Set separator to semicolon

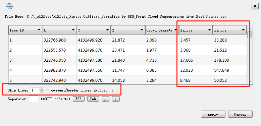pos(116,99)
